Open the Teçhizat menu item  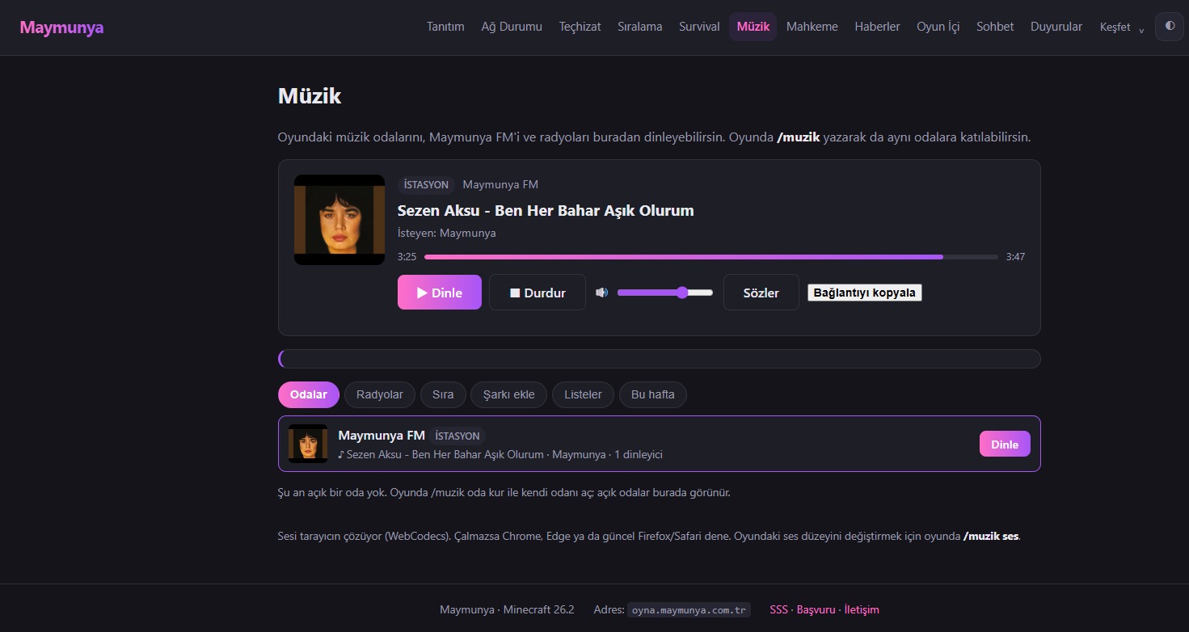[580, 27]
